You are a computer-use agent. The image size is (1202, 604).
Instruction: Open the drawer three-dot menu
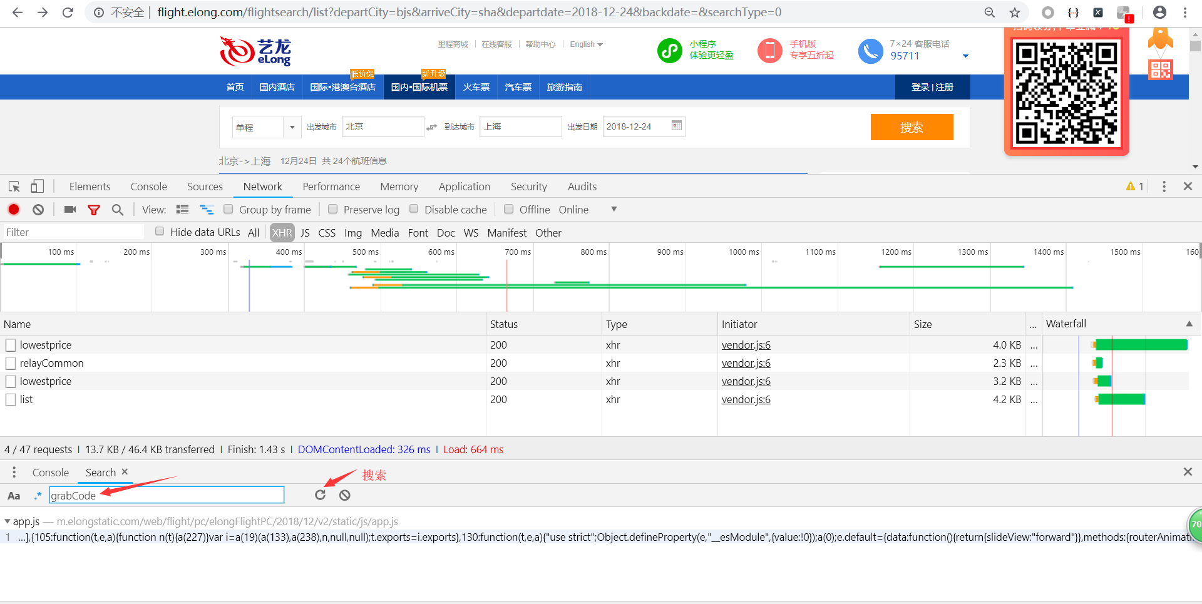pyautogui.click(x=14, y=472)
